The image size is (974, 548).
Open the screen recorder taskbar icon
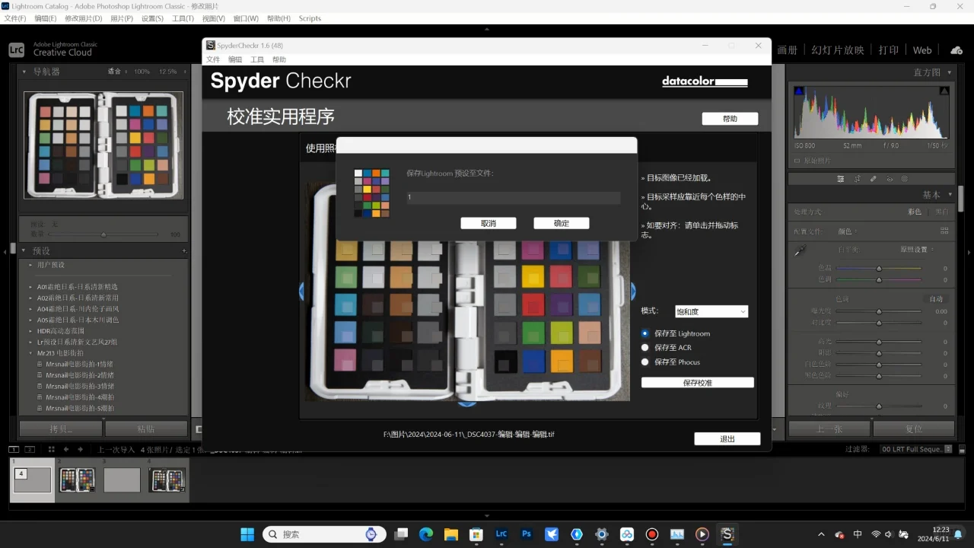(651, 534)
